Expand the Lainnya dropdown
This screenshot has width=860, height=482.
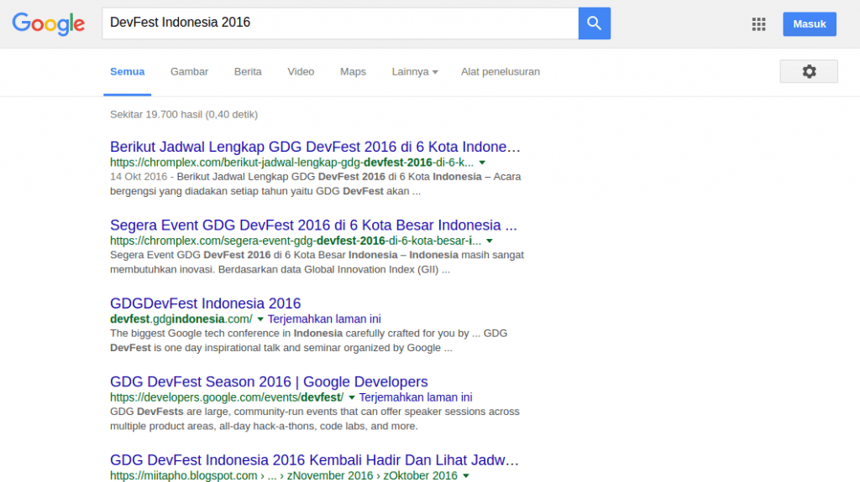click(415, 72)
